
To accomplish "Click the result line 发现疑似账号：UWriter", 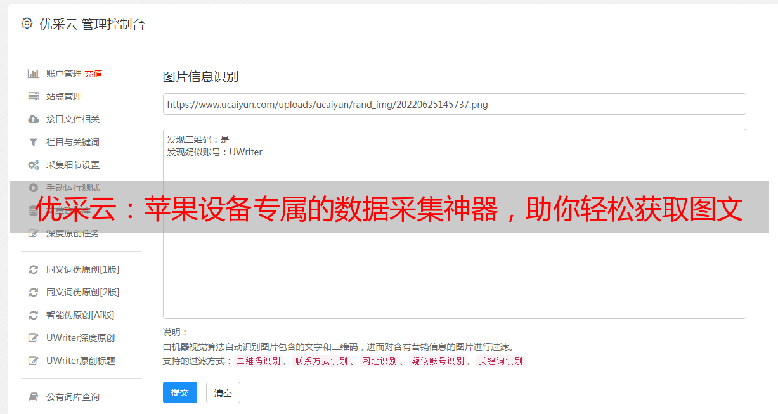I will click(x=214, y=152).
